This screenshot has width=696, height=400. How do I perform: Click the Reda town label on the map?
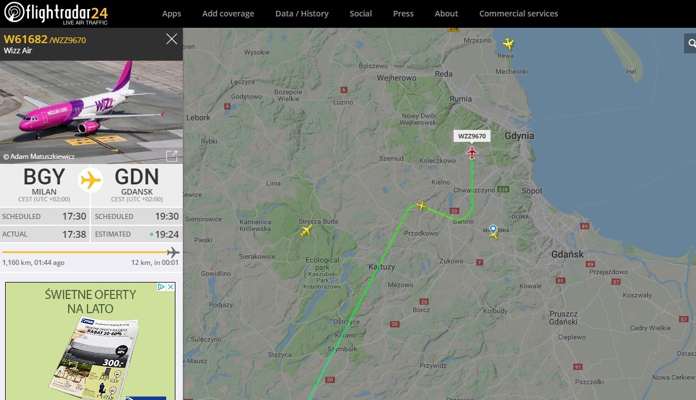pos(443,74)
